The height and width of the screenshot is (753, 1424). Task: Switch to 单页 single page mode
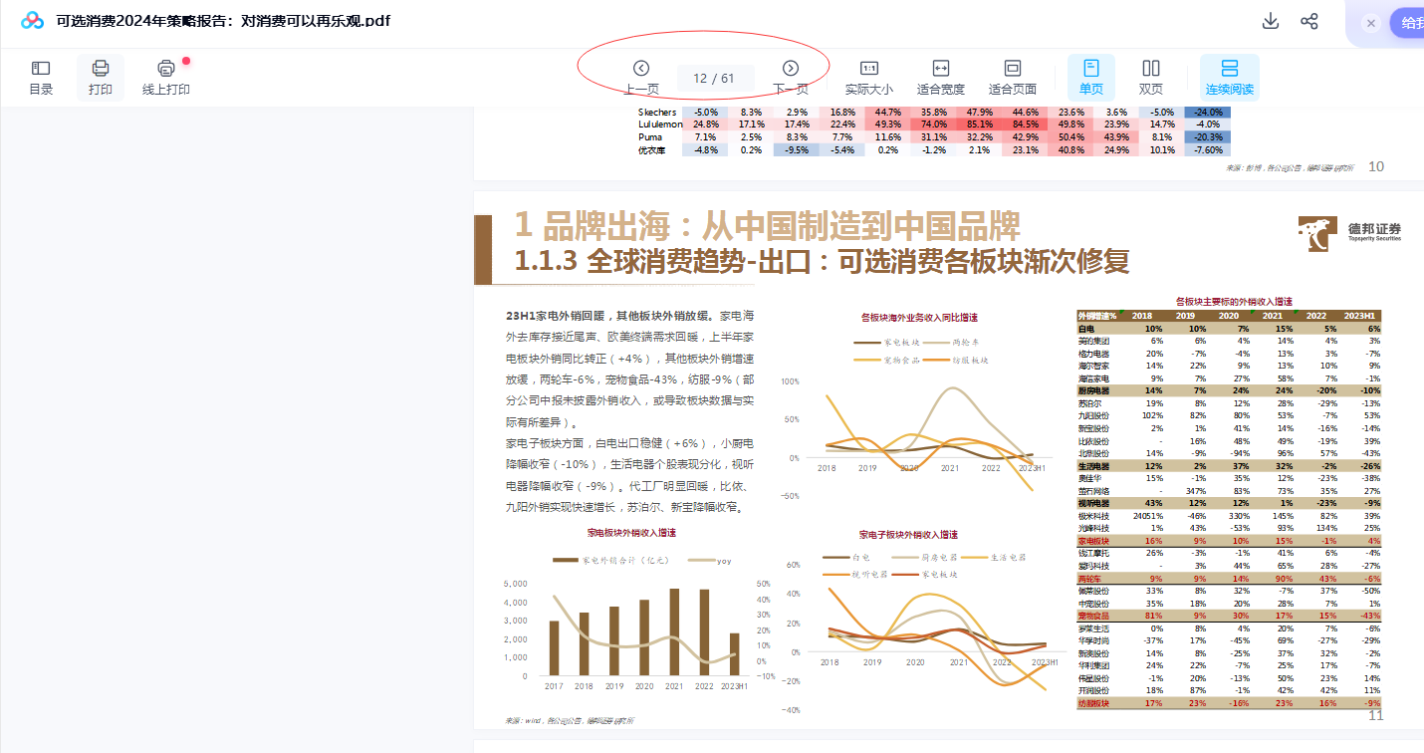click(x=1091, y=77)
